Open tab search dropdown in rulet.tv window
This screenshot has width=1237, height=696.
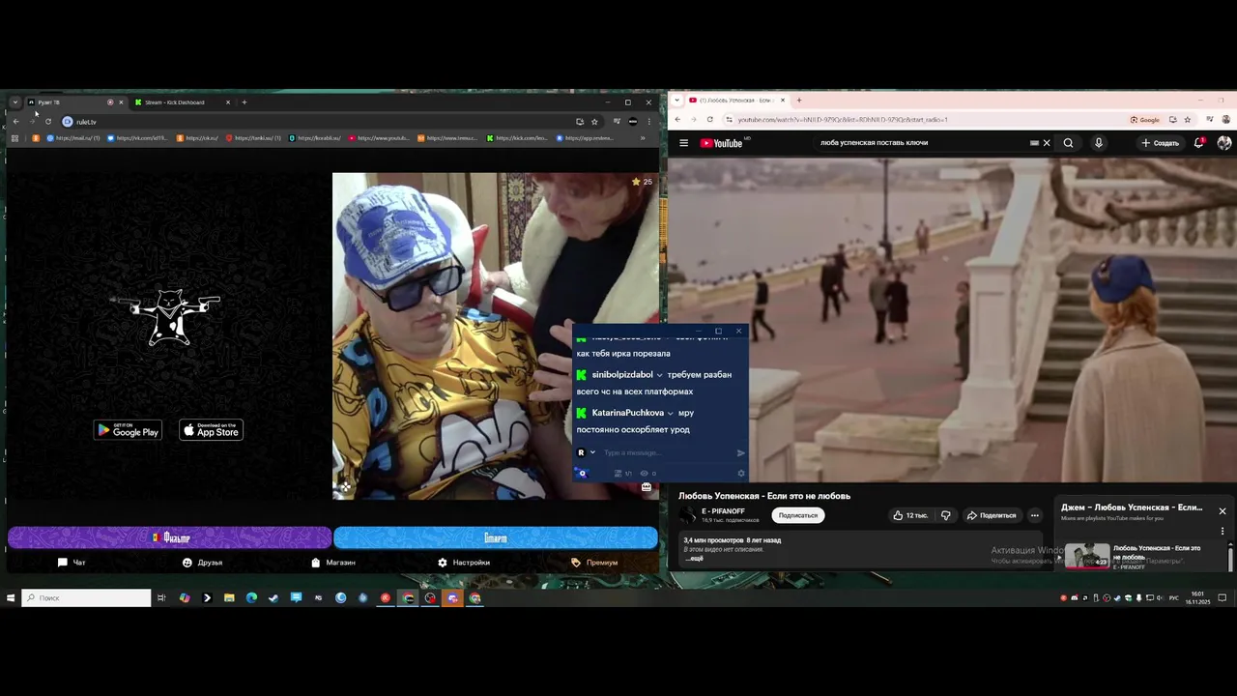[x=14, y=101]
